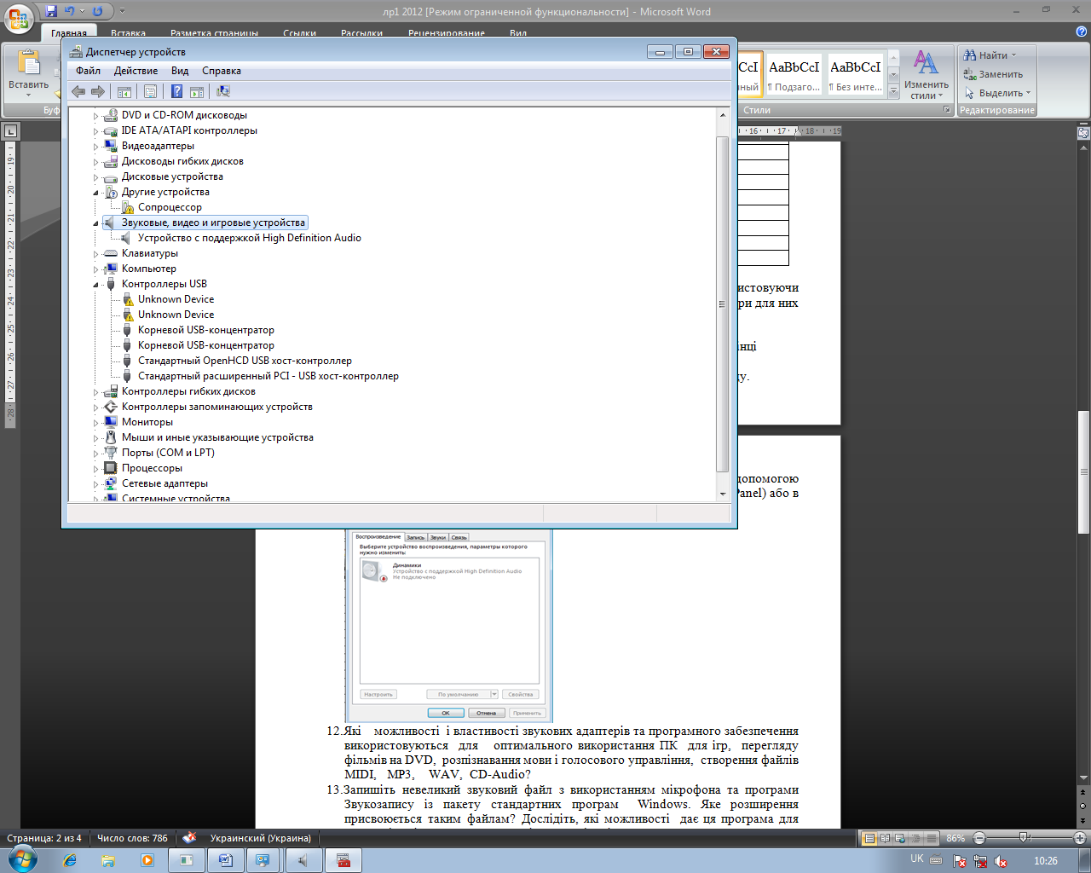Click the Число слов: 786 status bar item

point(132,838)
